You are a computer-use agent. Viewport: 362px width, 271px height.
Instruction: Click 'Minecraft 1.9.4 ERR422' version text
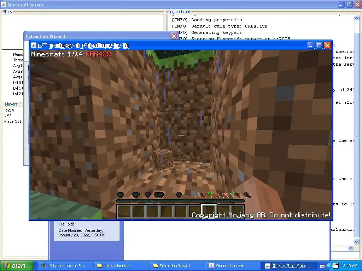click(x=71, y=54)
